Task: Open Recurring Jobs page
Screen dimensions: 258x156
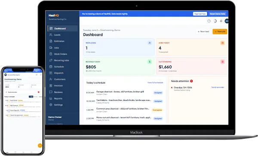Action: [62, 60]
